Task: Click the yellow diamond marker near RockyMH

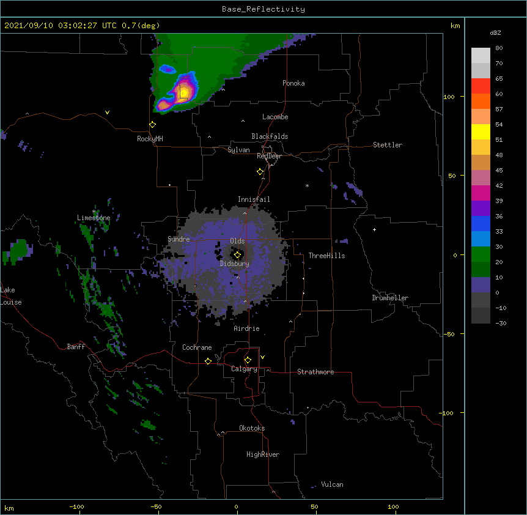Action: click(x=153, y=125)
